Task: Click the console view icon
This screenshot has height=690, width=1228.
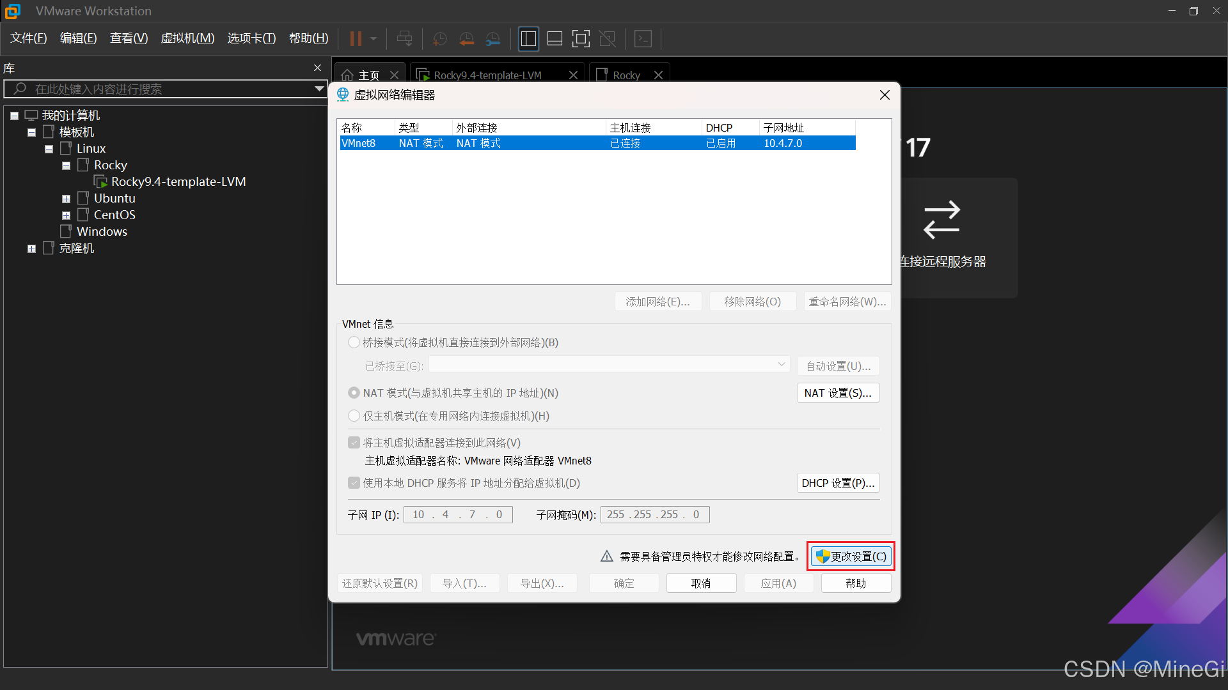Action: tap(643, 39)
